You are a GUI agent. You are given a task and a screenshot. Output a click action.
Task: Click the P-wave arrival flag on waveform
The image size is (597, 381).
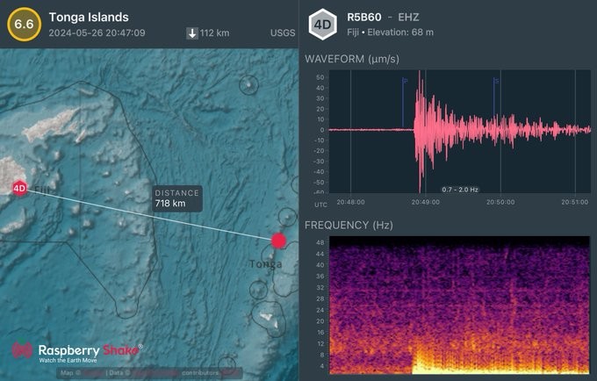pyautogui.click(x=405, y=82)
